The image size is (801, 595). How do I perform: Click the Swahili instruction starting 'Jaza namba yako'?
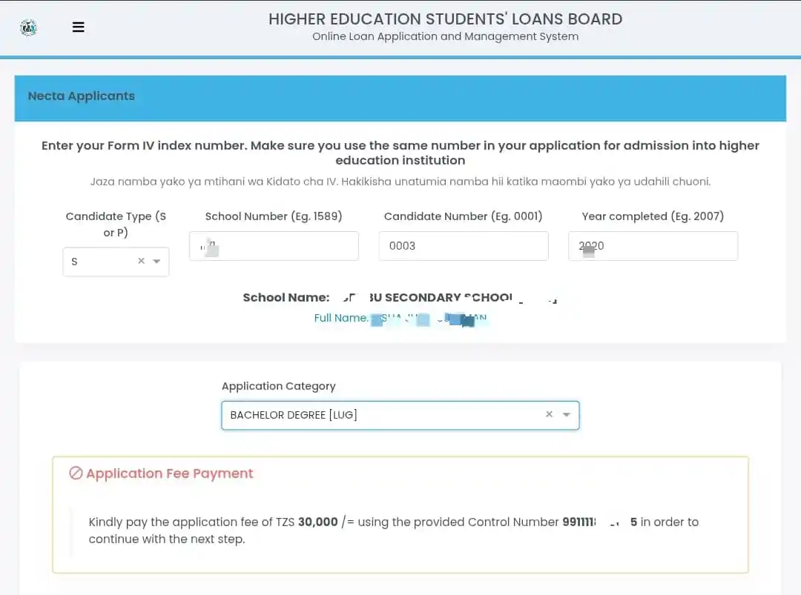[x=400, y=182]
